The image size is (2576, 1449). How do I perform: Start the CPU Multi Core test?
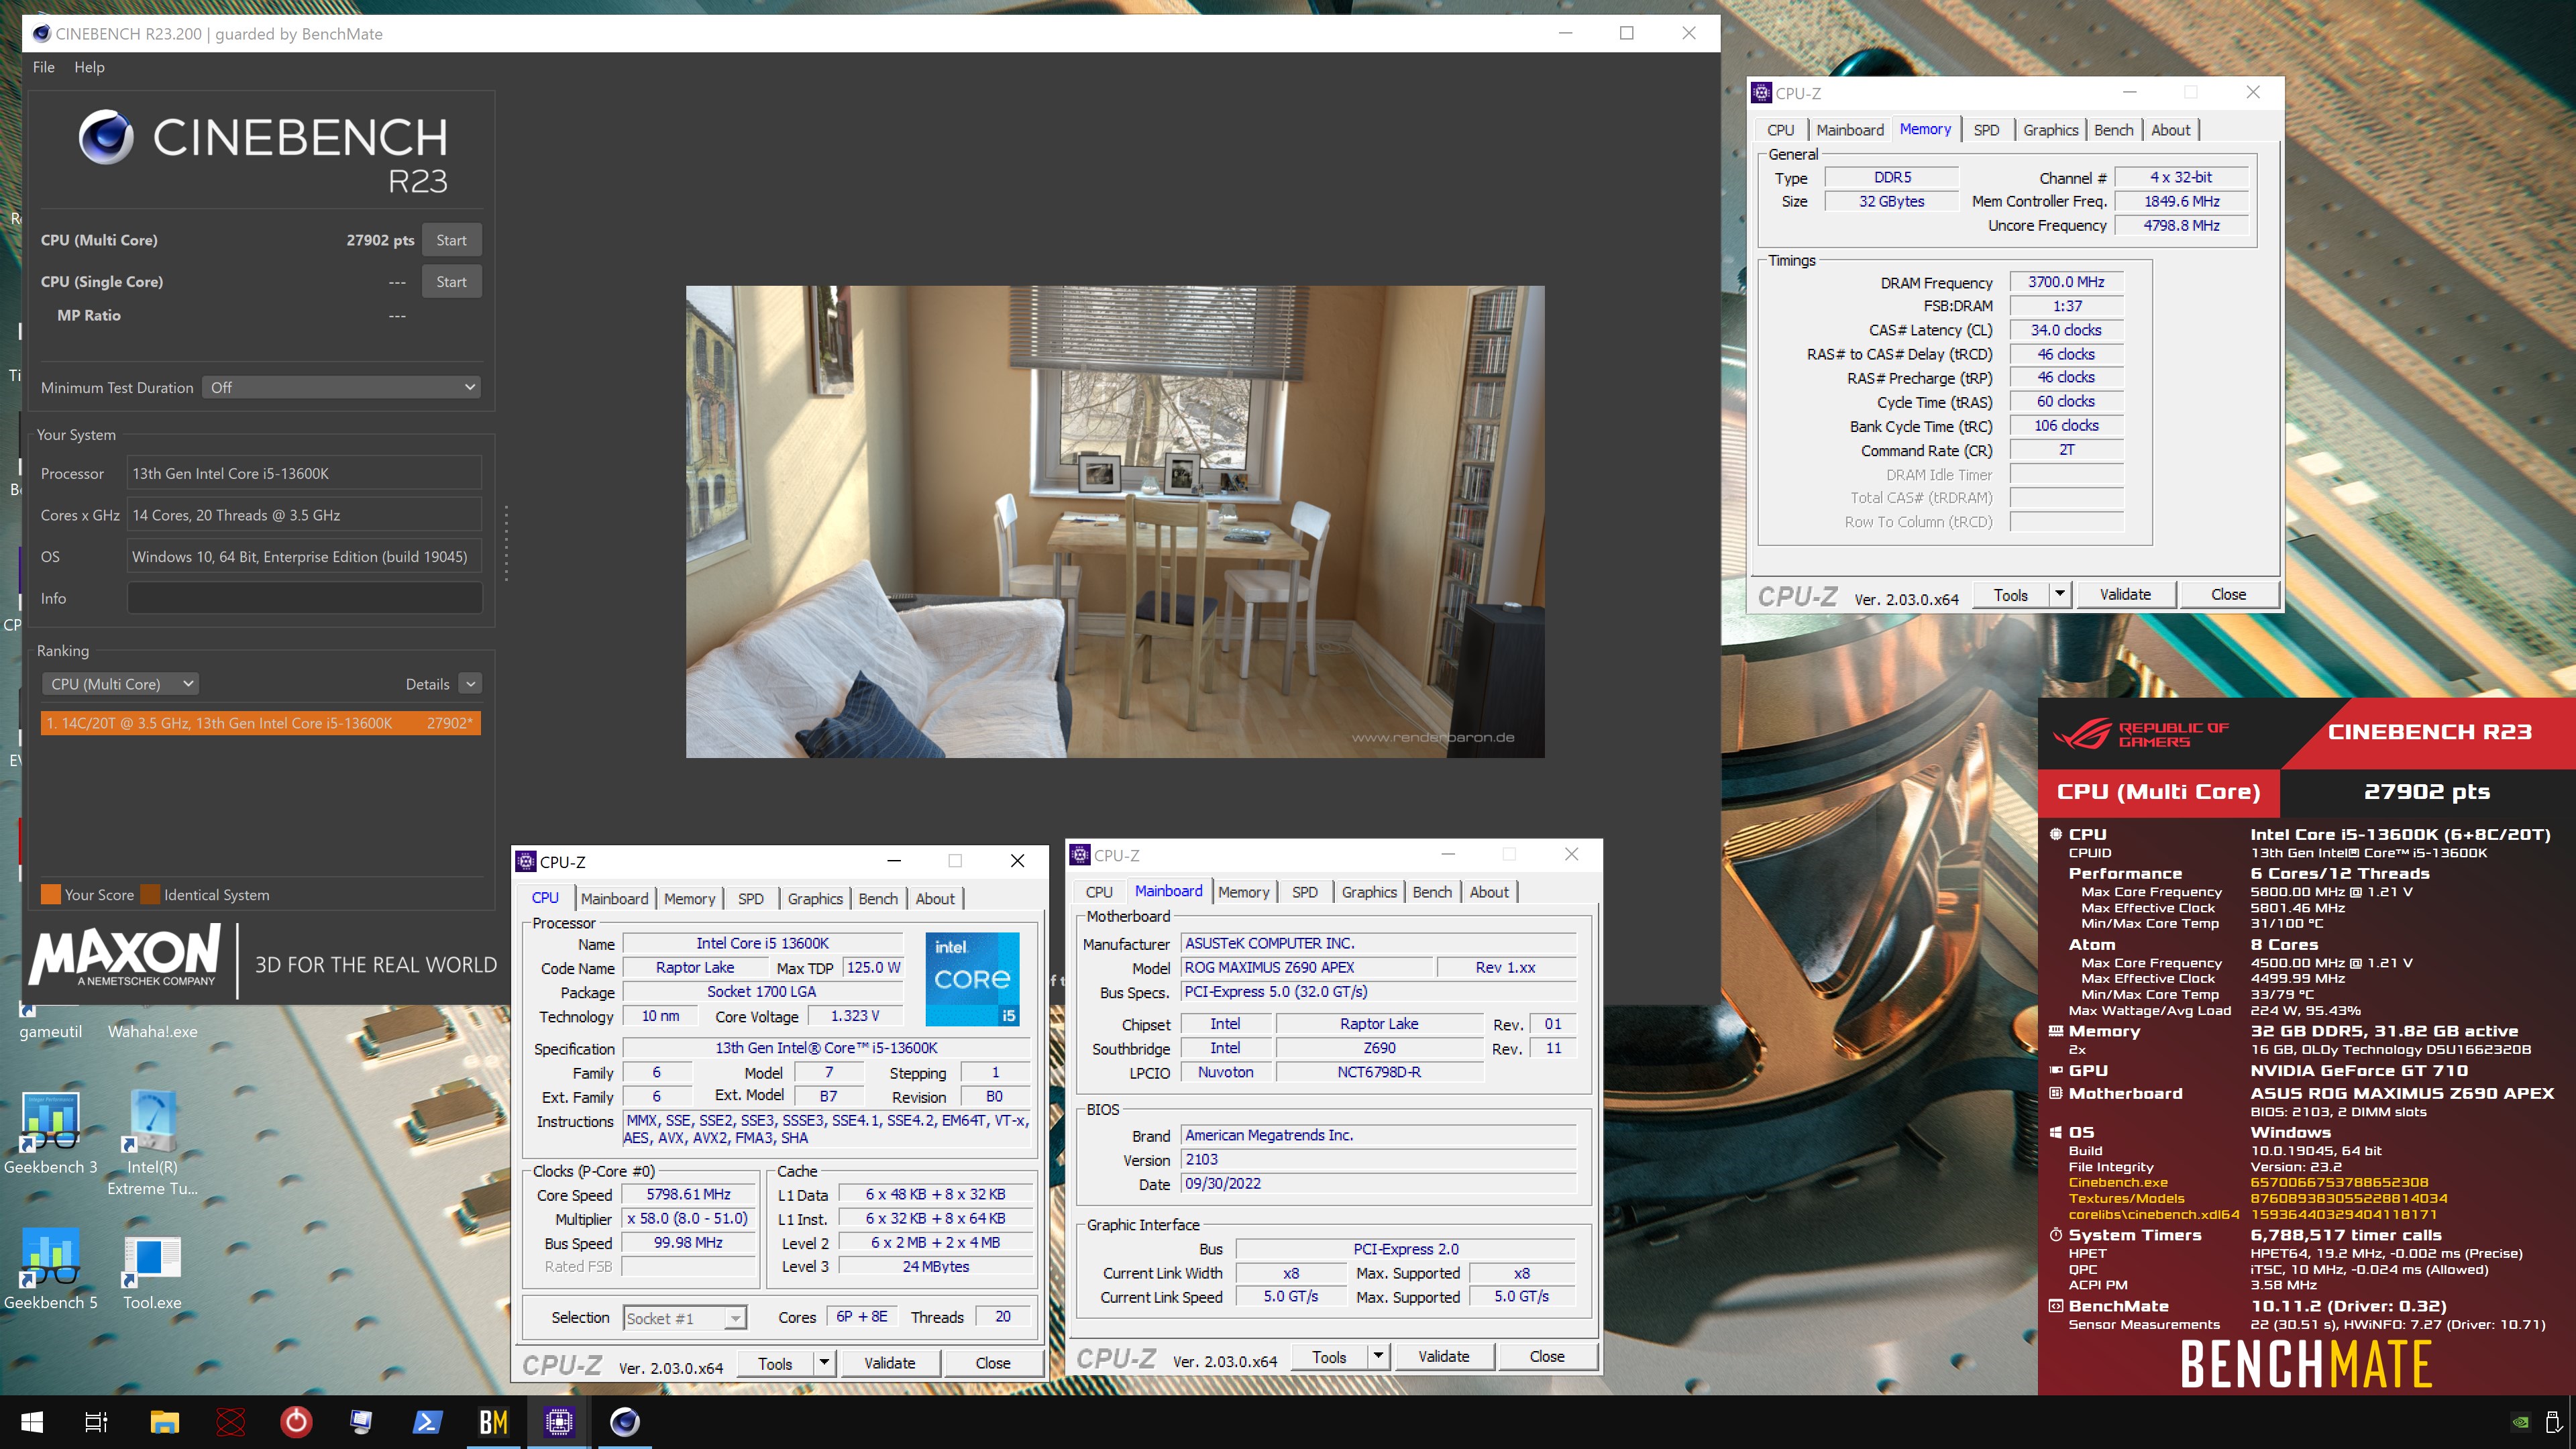(x=451, y=240)
